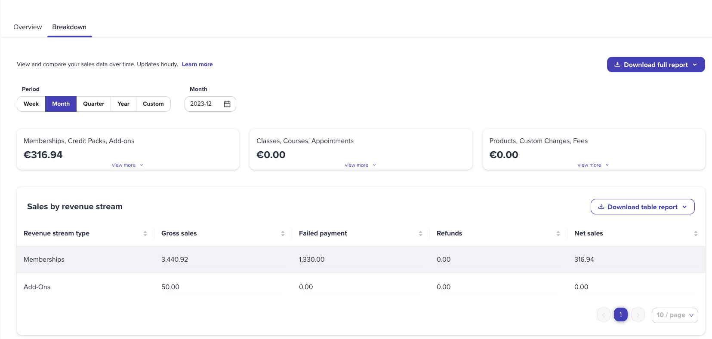Click the Products, Custom Charges, Fees card title
Screen dimensions: 712x339
coord(538,141)
